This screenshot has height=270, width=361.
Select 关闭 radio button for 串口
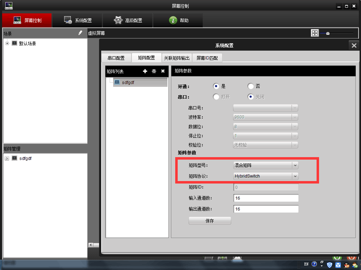251,97
